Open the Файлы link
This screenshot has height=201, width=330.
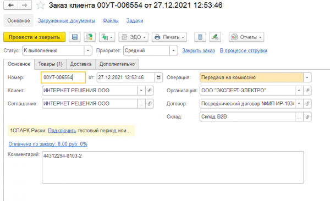[111, 21]
